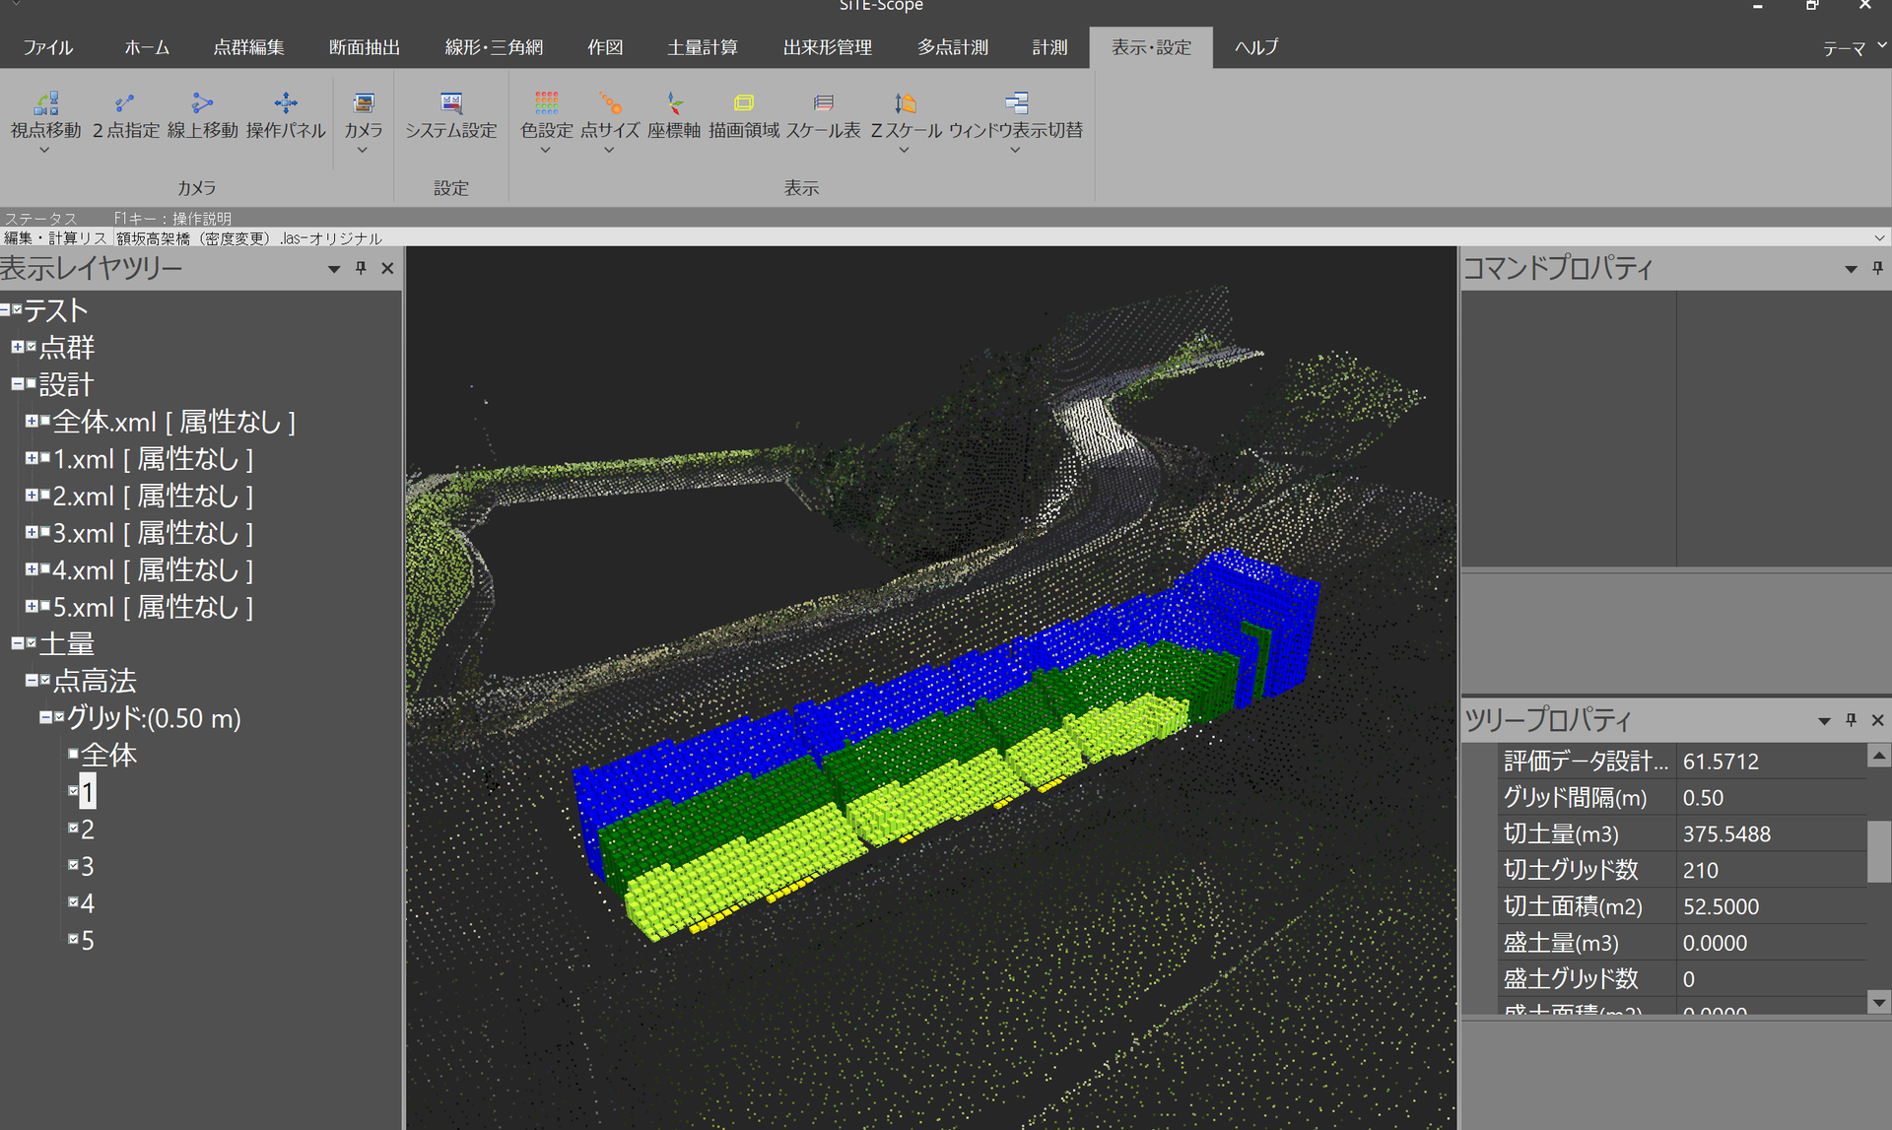Toggle visibility of 5.xml layer
This screenshot has width=1892, height=1130.
tap(45, 606)
